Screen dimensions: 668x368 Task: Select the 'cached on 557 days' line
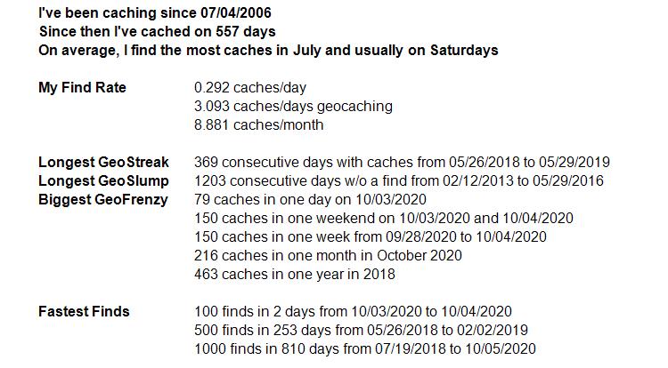tap(157, 31)
